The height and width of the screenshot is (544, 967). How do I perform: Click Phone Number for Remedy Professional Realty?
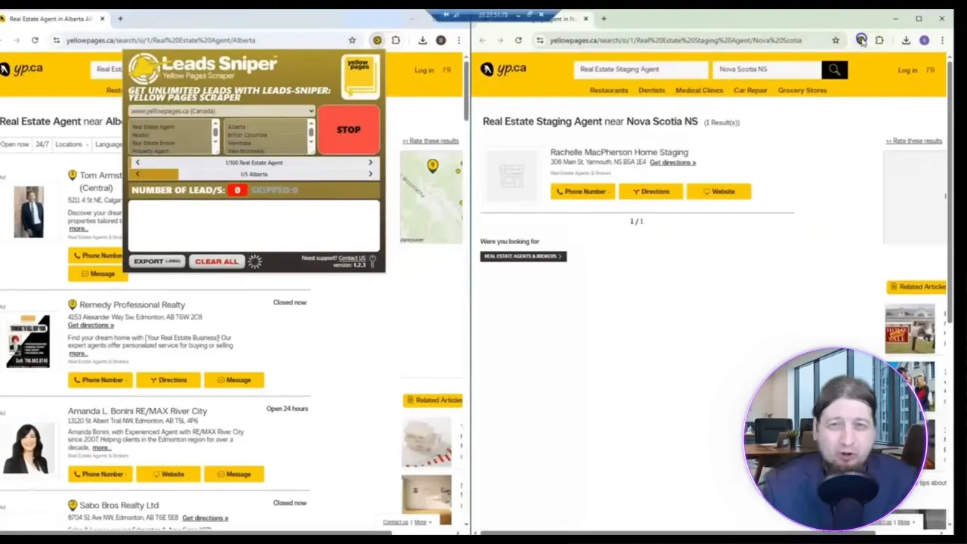(x=100, y=380)
